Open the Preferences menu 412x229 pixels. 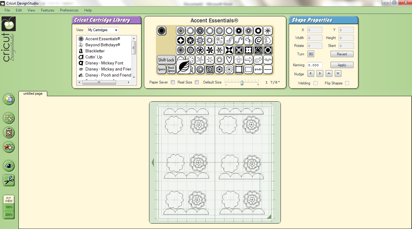tap(69, 10)
